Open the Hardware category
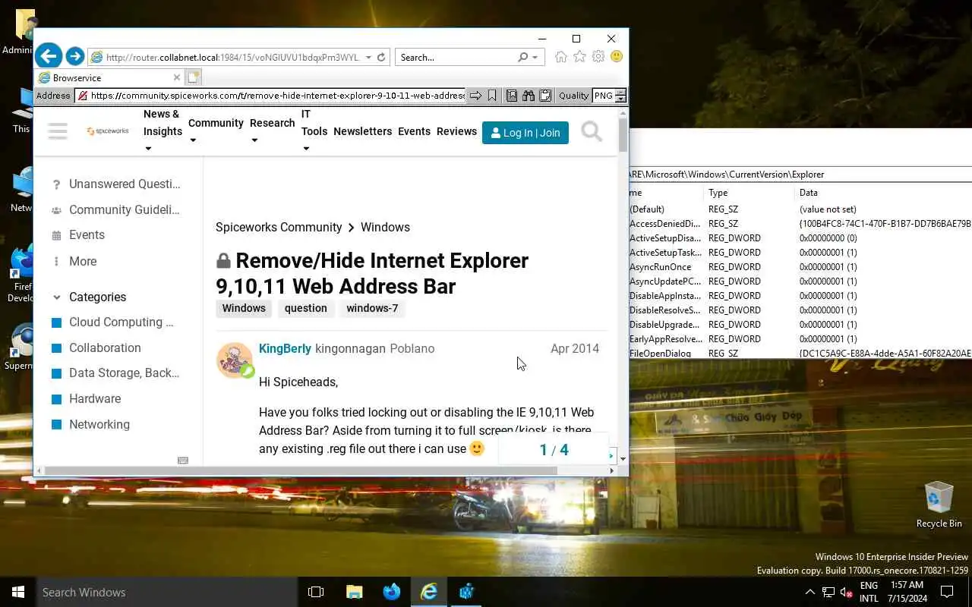 86,398
